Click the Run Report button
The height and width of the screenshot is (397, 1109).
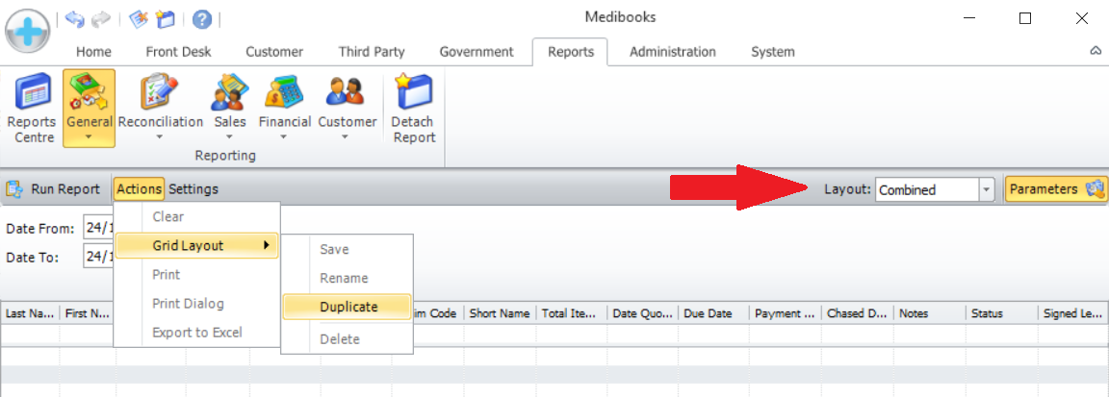[x=54, y=189]
